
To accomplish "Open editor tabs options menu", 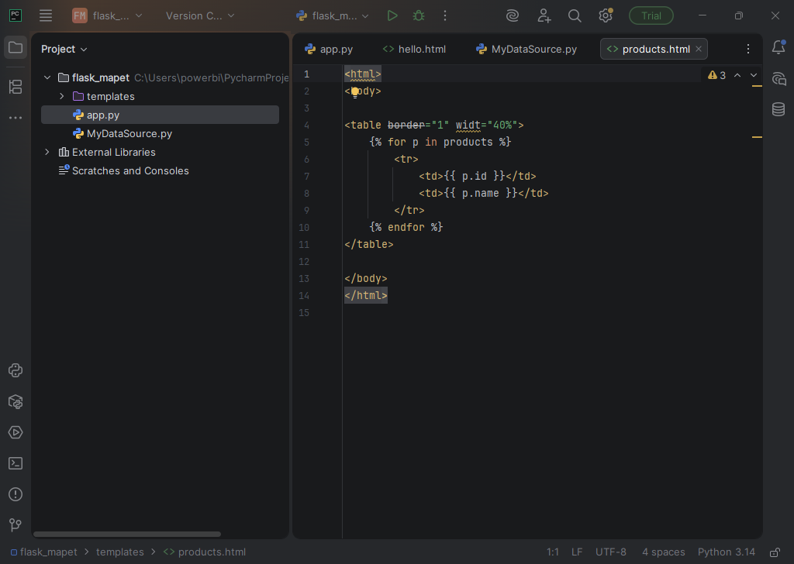I will 748,49.
